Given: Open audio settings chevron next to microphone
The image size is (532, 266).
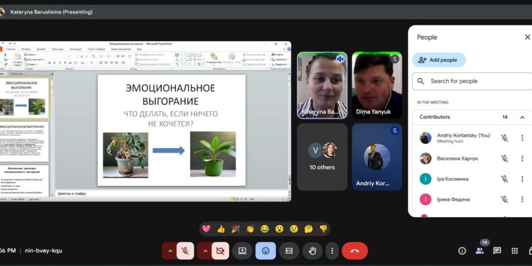Looking at the screenshot, I should [x=170, y=250].
